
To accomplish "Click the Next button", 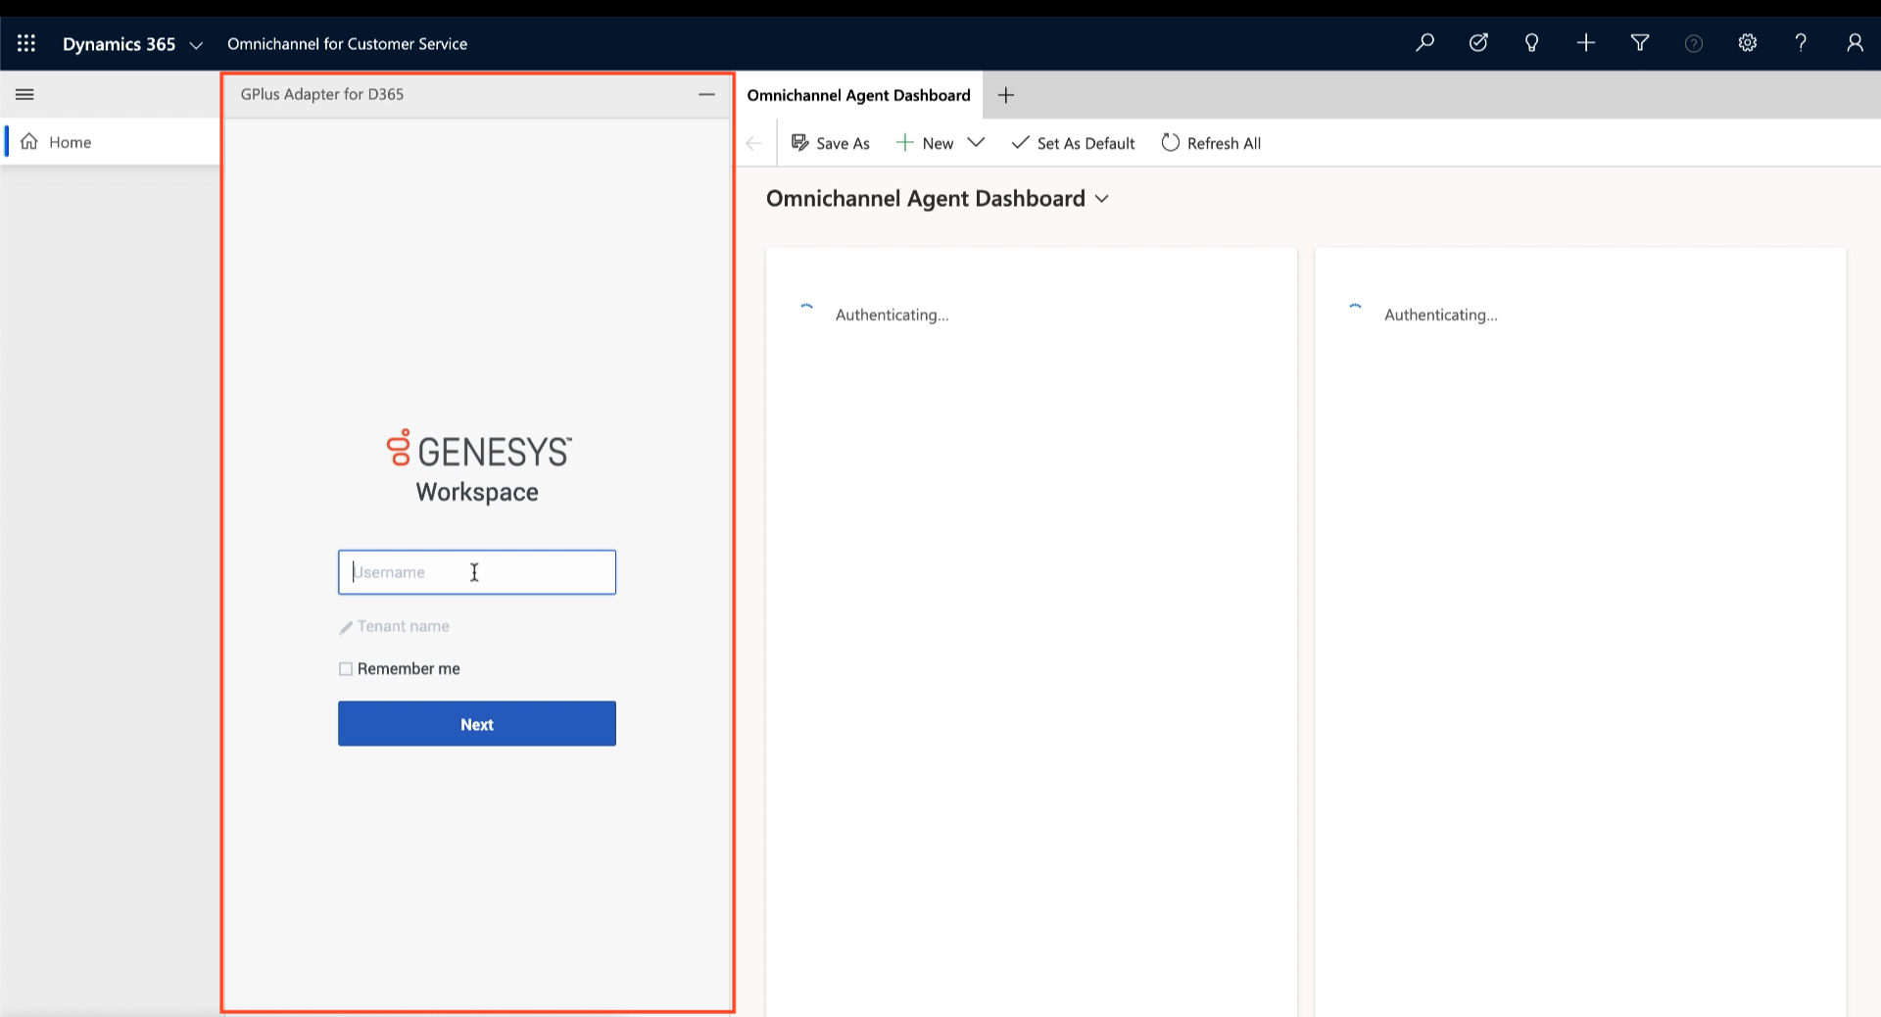I will click(x=477, y=724).
